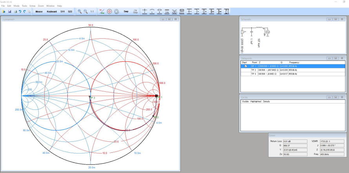Save the project with the floppy icon

[9, 12]
